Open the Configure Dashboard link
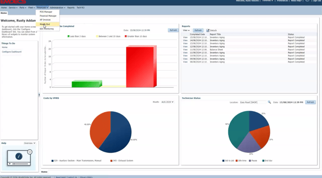 pos(12,52)
